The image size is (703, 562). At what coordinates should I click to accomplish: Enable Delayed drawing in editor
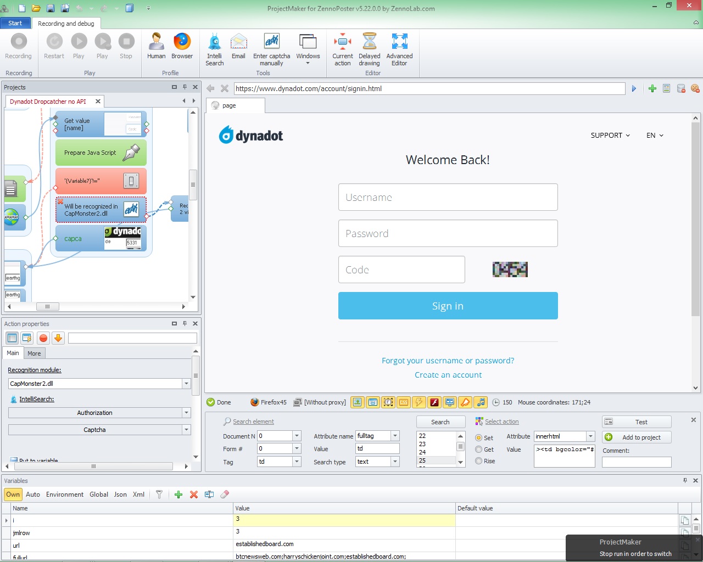(370, 49)
